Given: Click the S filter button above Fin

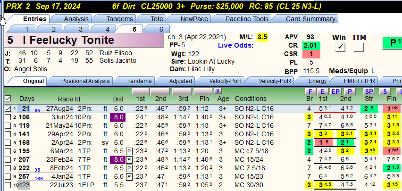Looking at the screenshot, I should coord(385,91).
